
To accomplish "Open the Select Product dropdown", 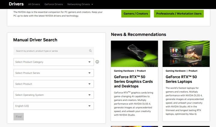I will [53, 84].
